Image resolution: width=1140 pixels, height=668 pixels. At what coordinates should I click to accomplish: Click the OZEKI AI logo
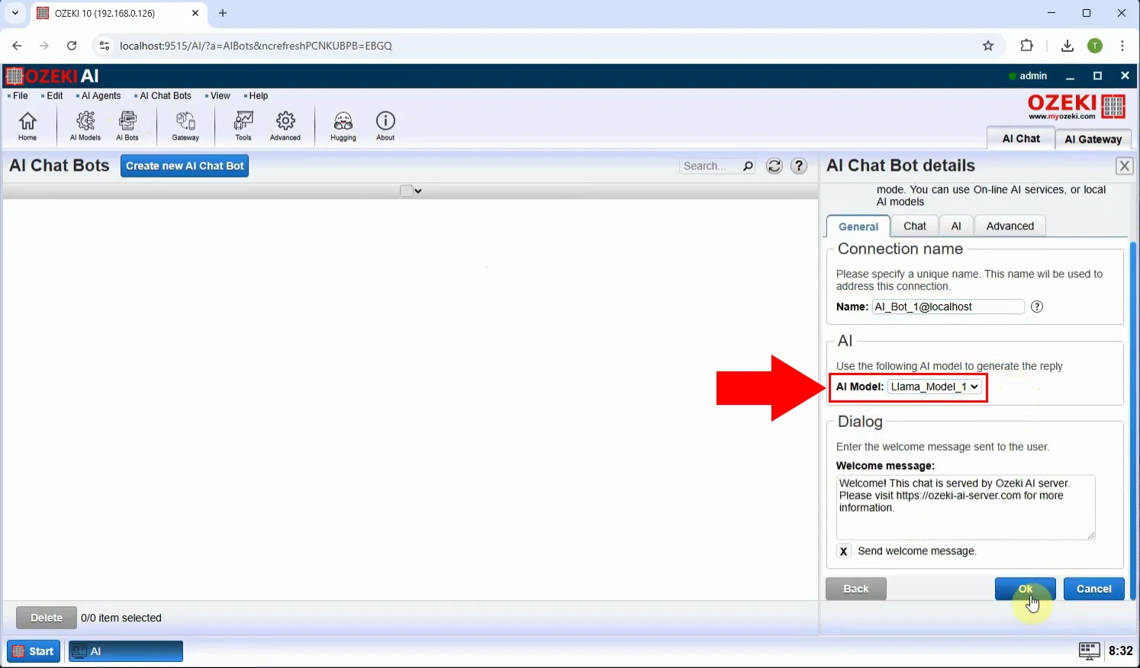(x=52, y=75)
